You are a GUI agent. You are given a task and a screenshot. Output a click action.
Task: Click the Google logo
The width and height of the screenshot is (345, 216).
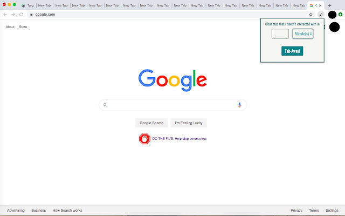pyautogui.click(x=172, y=80)
